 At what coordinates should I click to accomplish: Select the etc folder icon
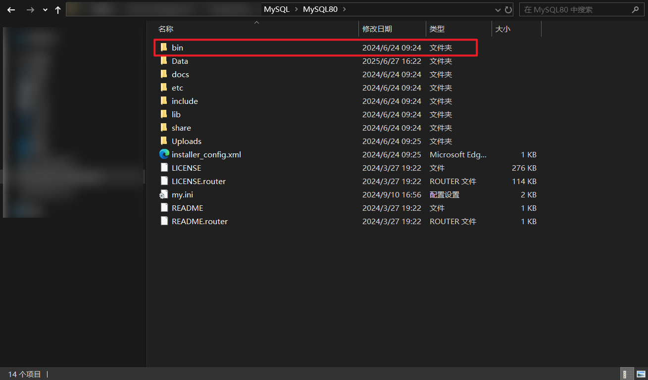click(164, 88)
